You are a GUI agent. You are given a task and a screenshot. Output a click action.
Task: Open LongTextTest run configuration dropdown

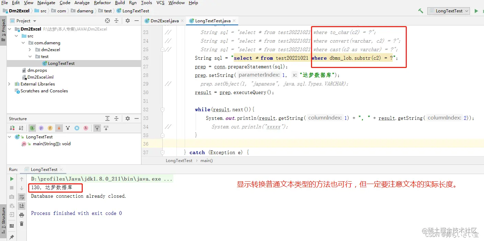[449, 11]
